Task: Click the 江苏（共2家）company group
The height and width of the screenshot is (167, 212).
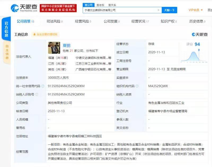Action: tap(57, 64)
